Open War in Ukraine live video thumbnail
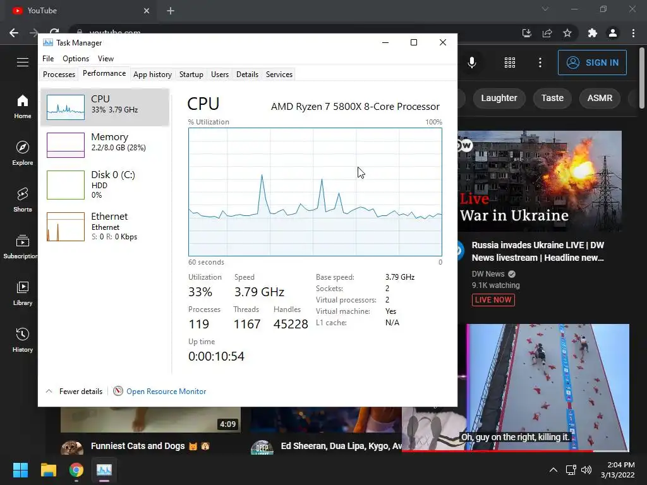647x485 pixels. pyautogui.click(x=540, y=181)
